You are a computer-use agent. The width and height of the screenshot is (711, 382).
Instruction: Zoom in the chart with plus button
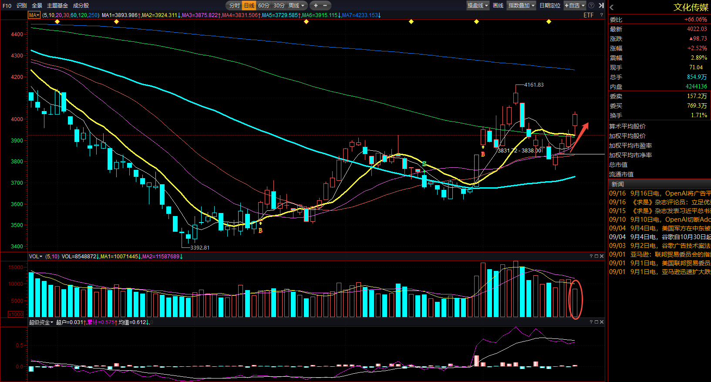[316, 5]
